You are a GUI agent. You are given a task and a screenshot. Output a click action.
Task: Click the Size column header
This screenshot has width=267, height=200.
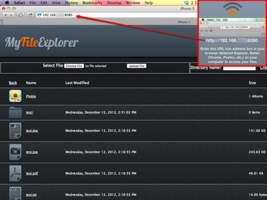pyautogui.click(x=252, y=83)
